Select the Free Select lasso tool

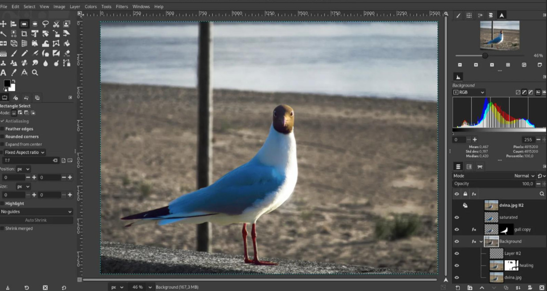(45, 24)
